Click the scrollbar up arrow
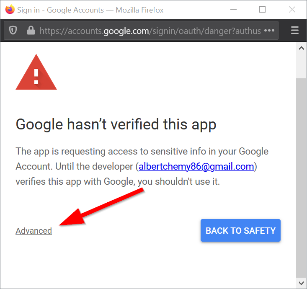The image size is (307, 289). pyautogui.click(x=301, y=48)
